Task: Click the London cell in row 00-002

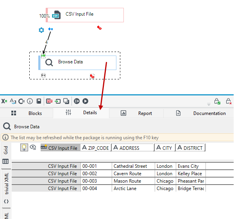Action: click(x=165, y=174)
